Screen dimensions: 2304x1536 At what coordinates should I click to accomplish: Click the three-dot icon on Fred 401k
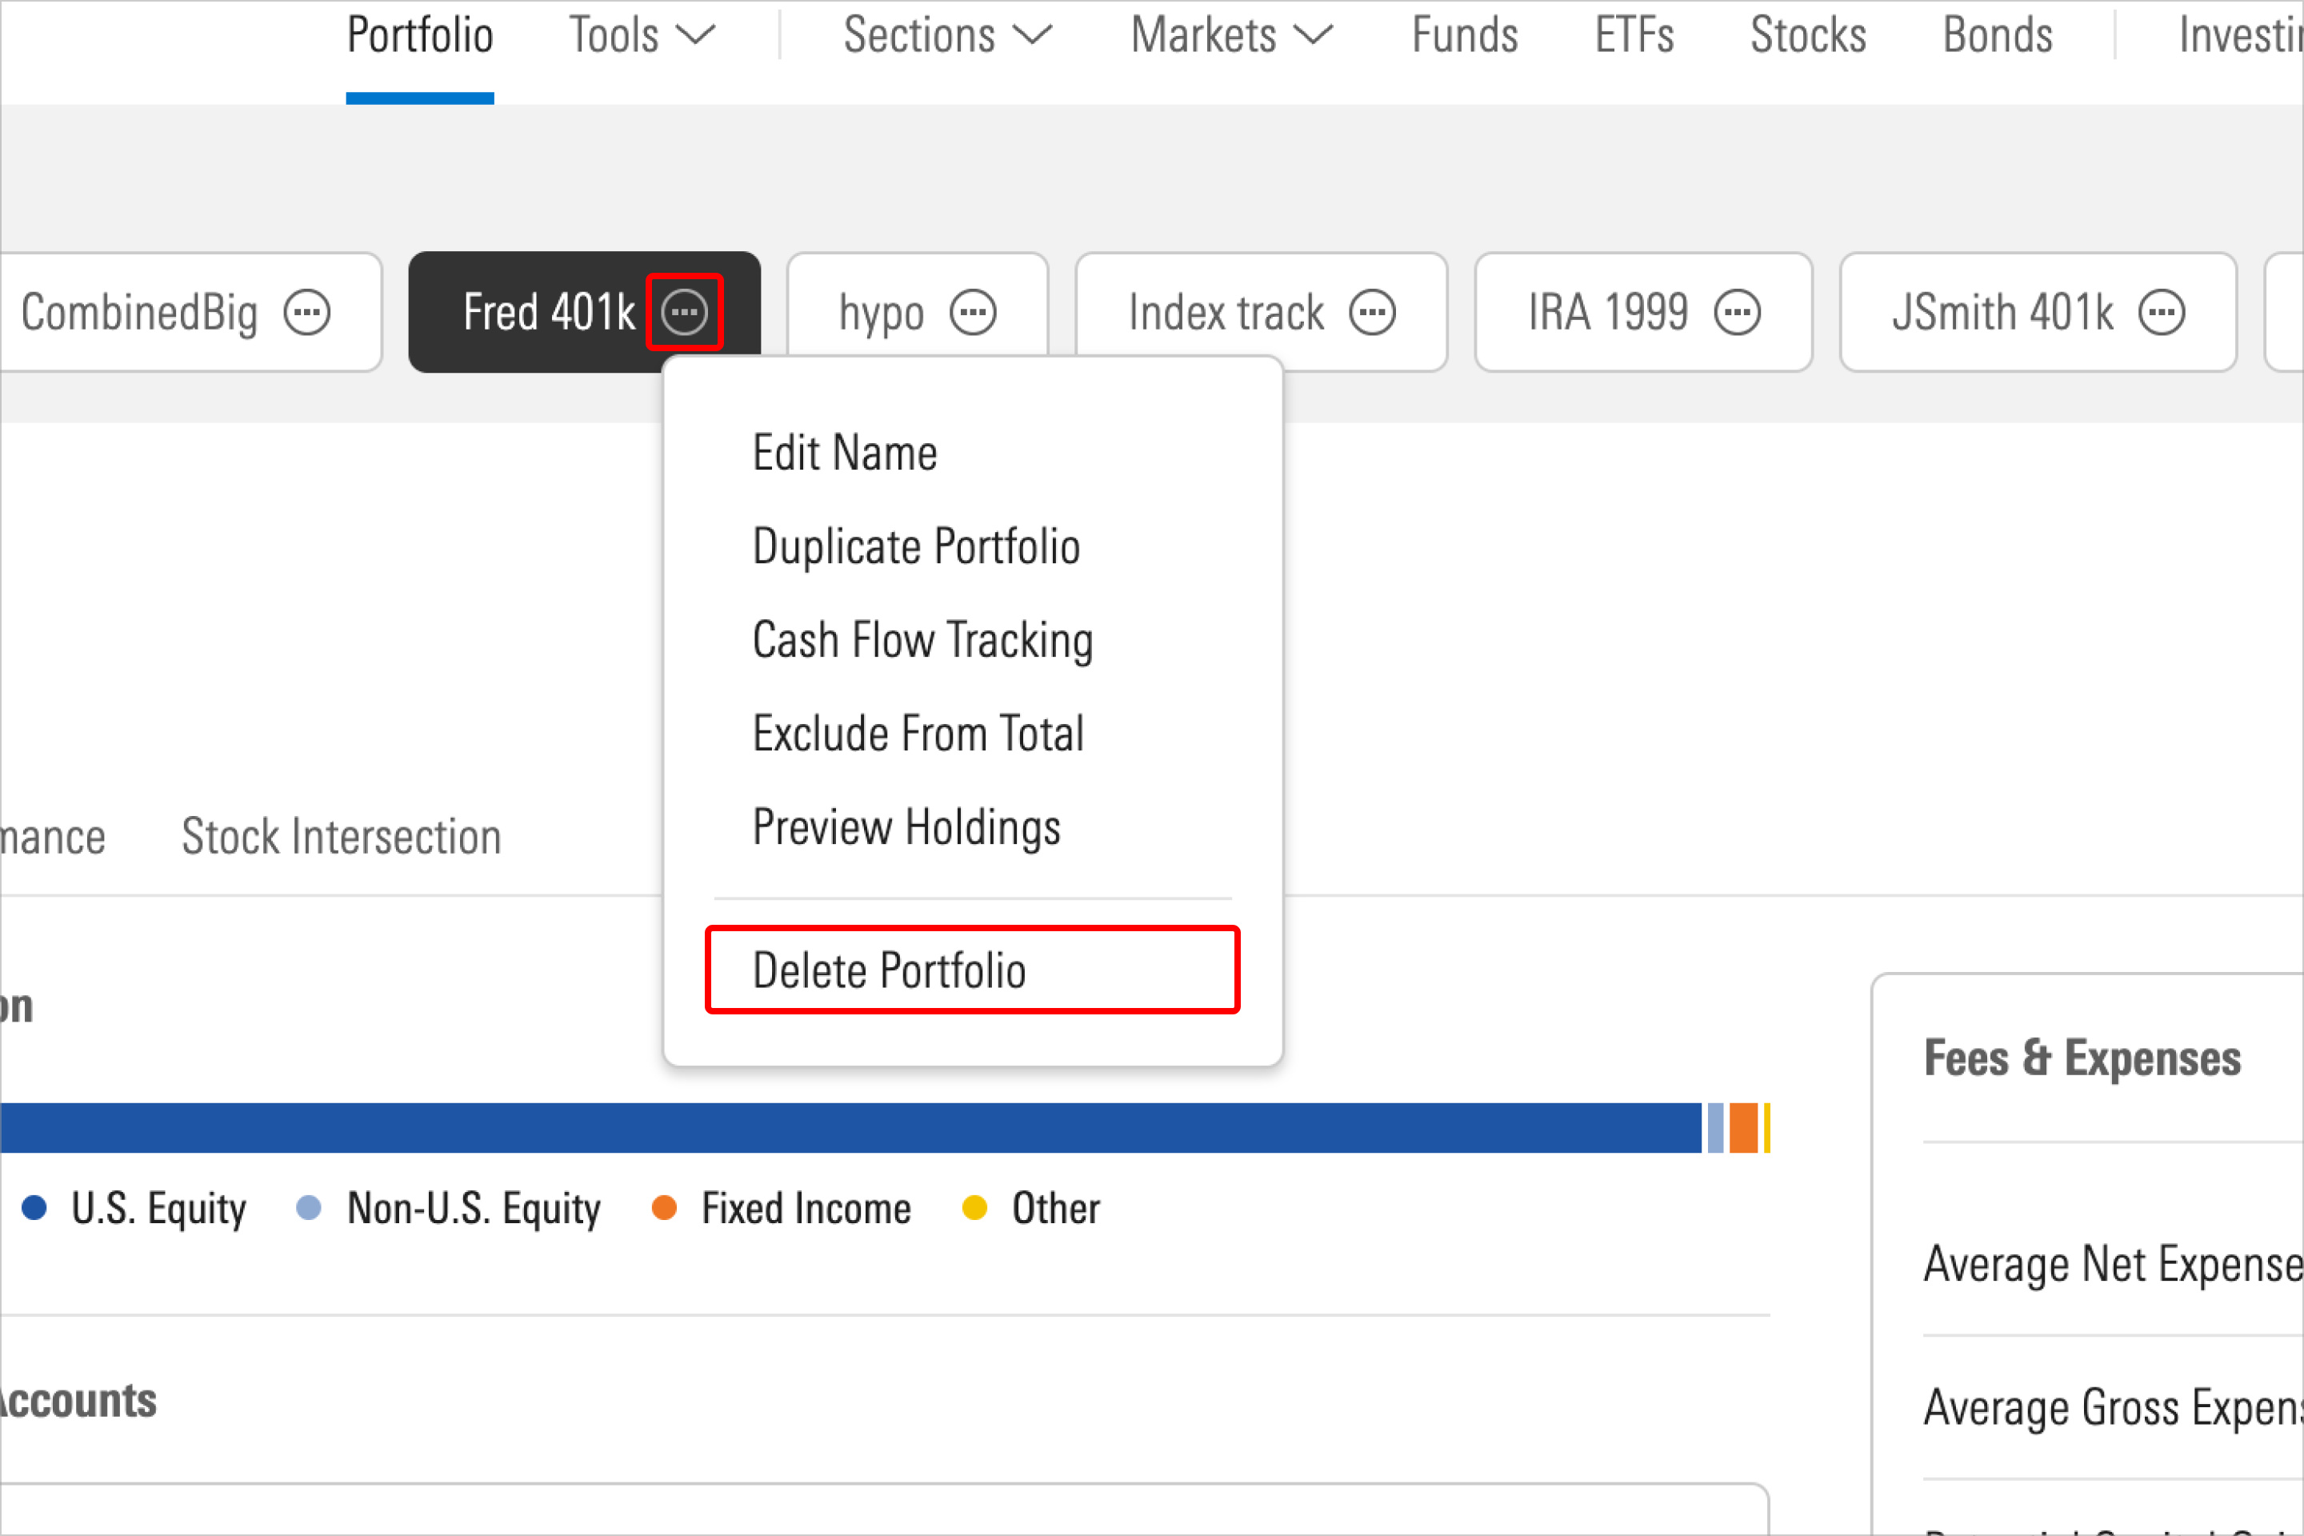(686, 310)
